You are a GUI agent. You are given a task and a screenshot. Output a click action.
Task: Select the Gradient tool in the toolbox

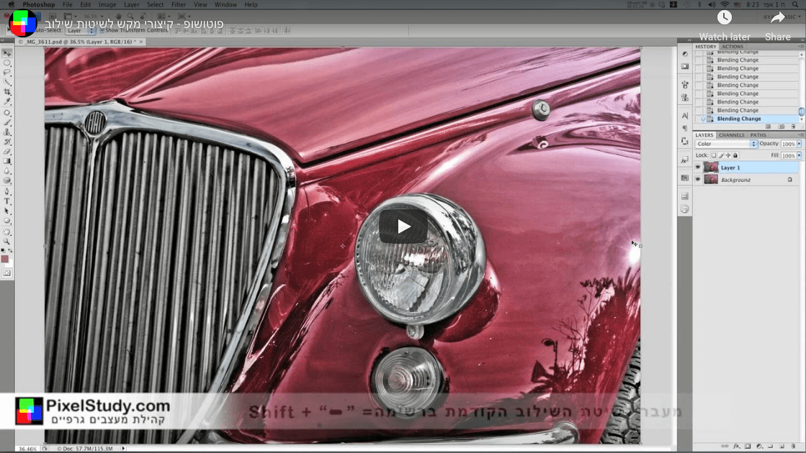coord(7,161)
